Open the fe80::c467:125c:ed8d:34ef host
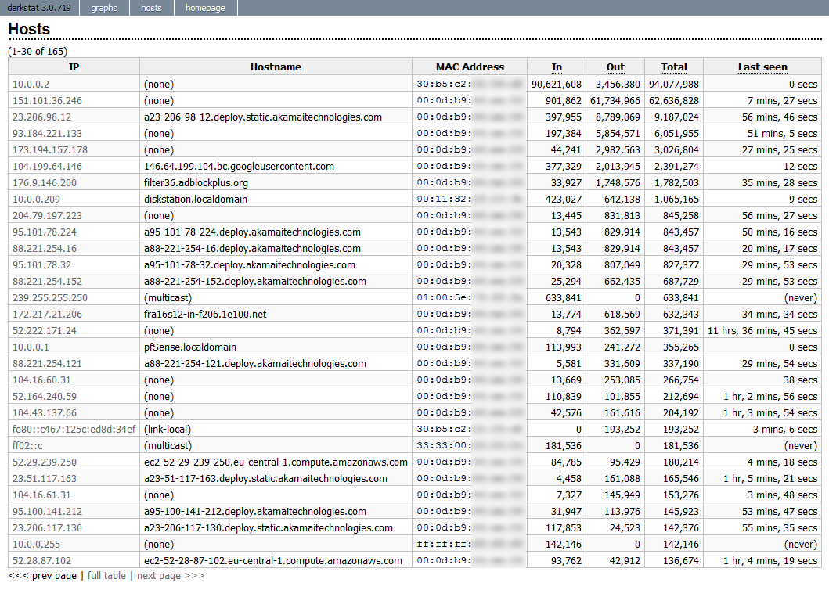 [x=74, y=429]
